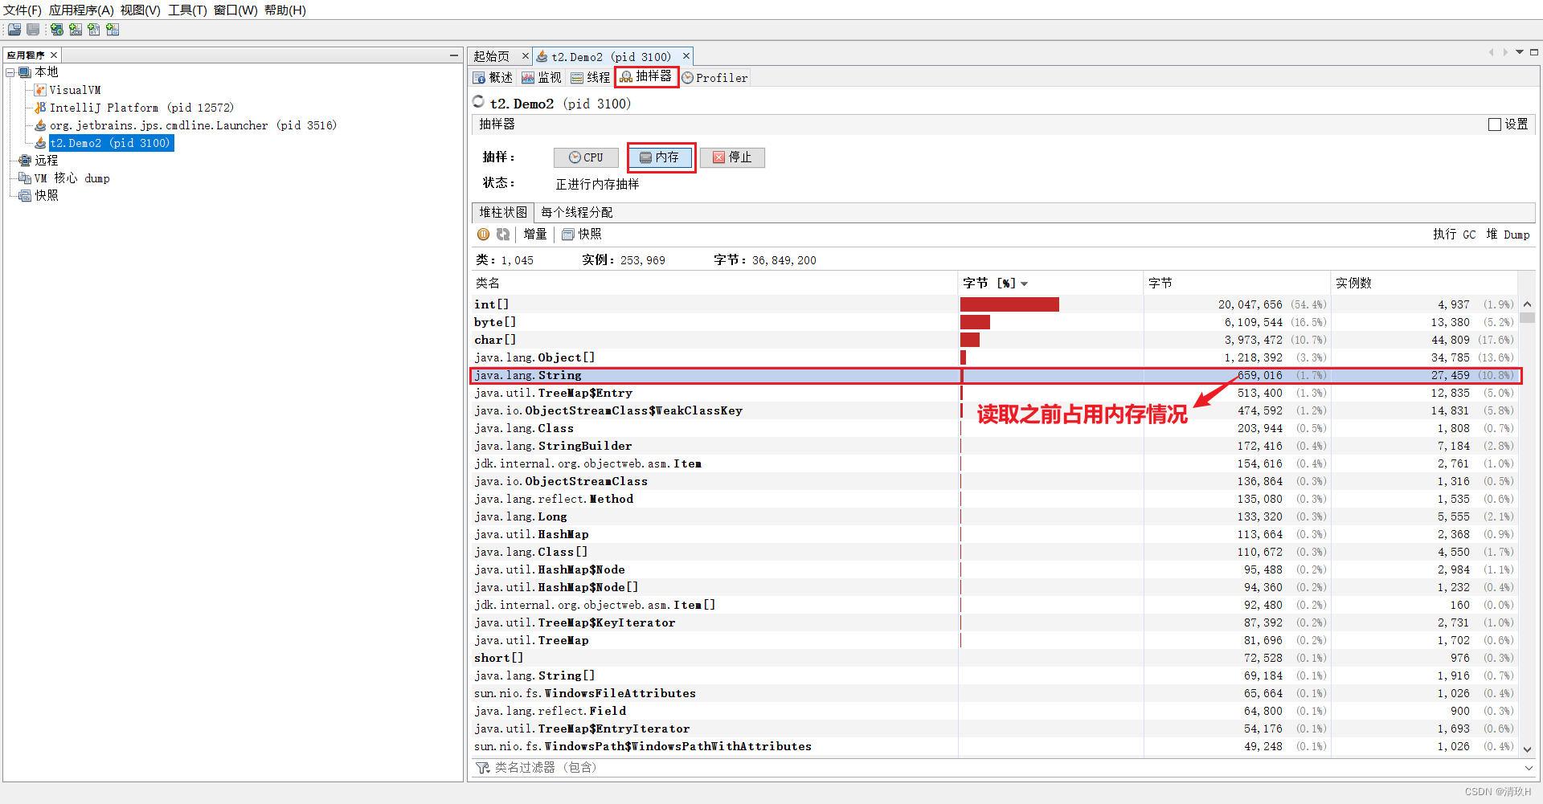Click the Load Snapshot toolbar icon
This screenshot has height=804, width=1543.
[14, 30]
